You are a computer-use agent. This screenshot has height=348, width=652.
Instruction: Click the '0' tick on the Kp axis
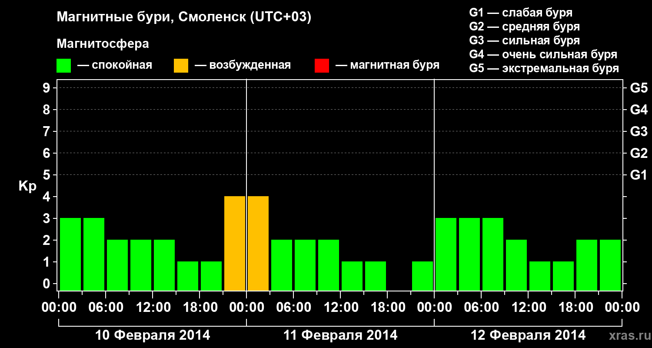coord(47,284)
